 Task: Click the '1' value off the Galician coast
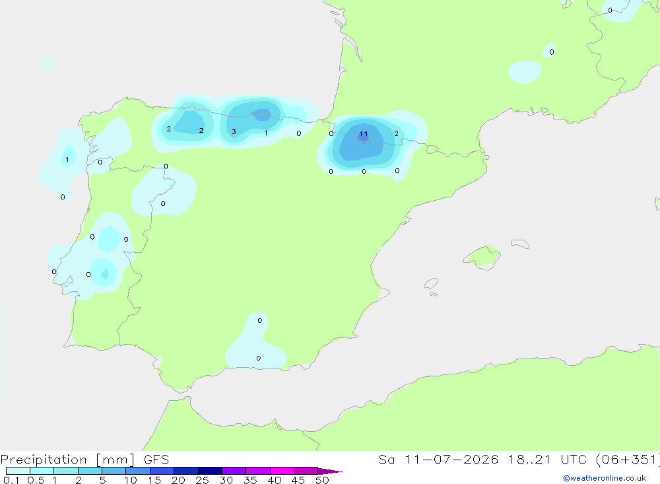coord(67,160)
